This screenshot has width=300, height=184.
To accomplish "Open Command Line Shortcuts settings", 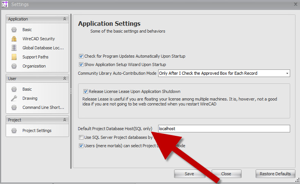I will (x=43, y=107).
